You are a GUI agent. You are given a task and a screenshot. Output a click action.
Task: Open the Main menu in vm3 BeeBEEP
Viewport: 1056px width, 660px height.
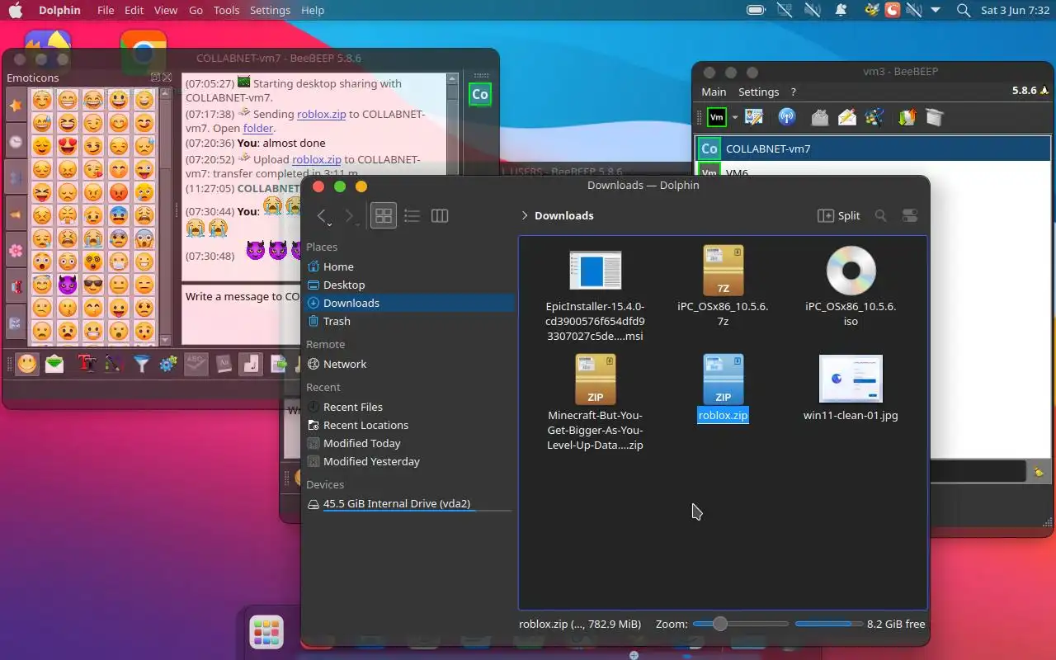(714, 92)
